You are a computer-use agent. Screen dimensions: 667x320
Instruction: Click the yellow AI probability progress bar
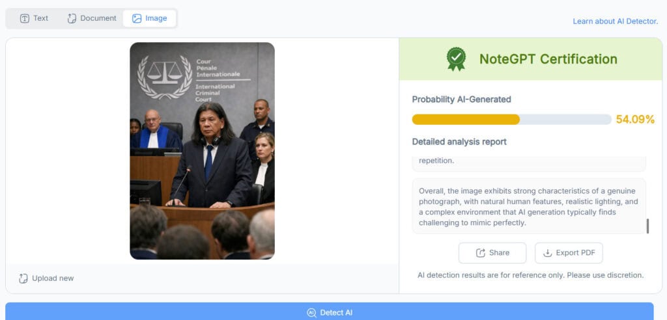click(466, 120)
